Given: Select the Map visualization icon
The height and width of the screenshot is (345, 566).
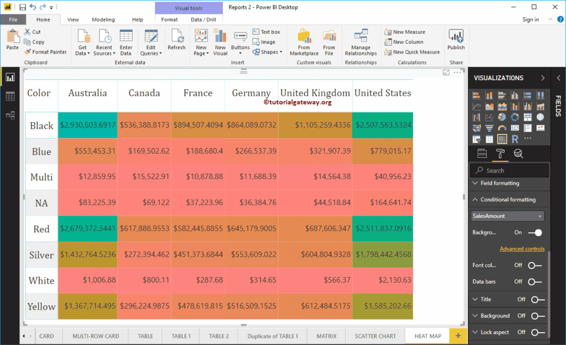Looking at the screenshot, I should 541,117.
